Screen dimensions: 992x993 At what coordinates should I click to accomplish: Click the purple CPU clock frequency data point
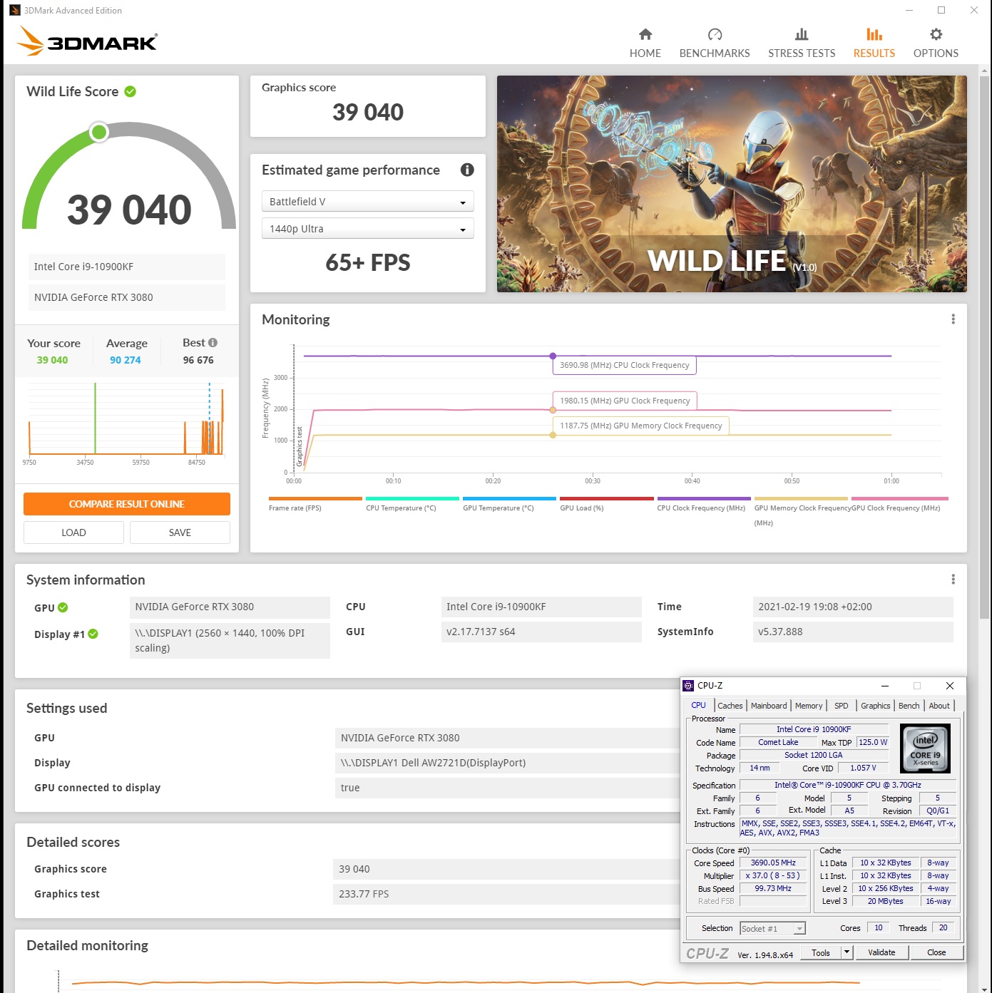click(553, 356)
